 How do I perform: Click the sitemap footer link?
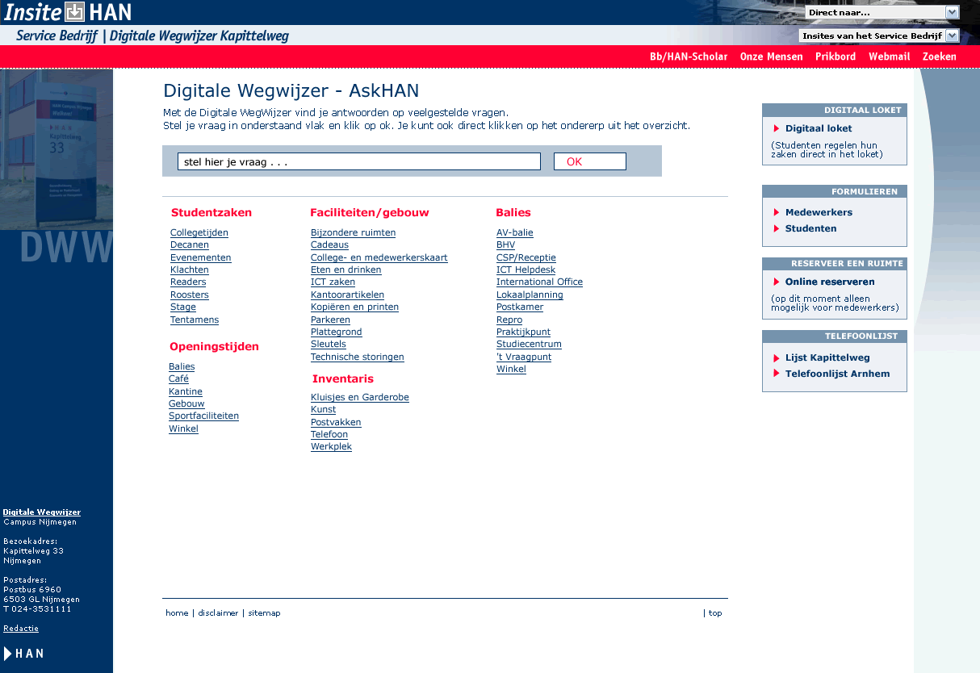point(264,613)
